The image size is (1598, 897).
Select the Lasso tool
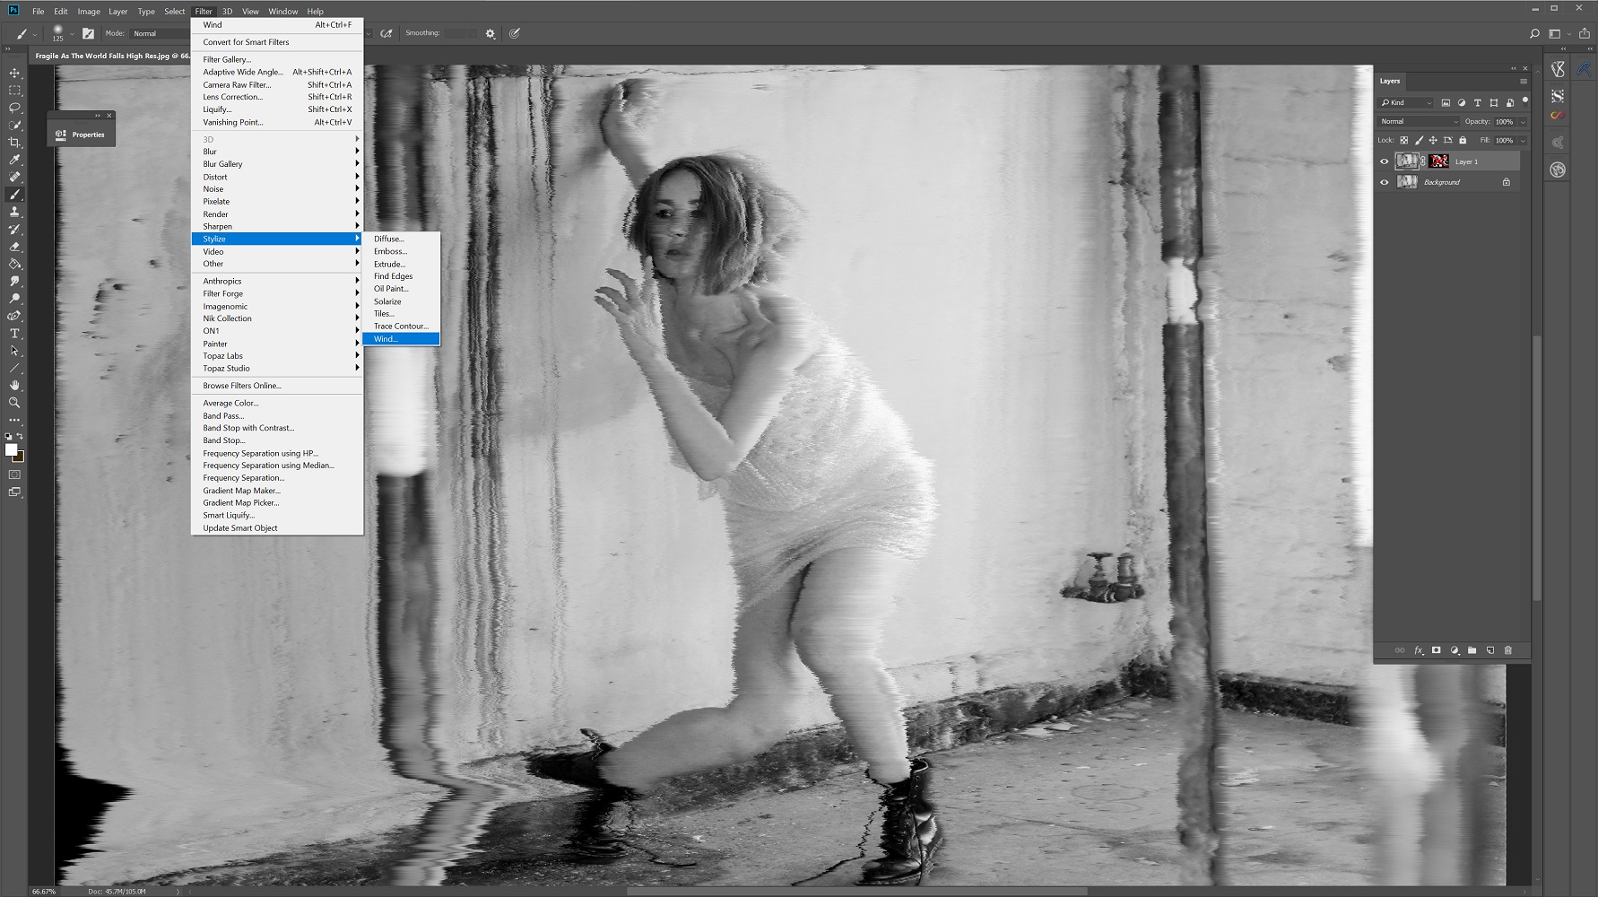(x=14, y=108)
